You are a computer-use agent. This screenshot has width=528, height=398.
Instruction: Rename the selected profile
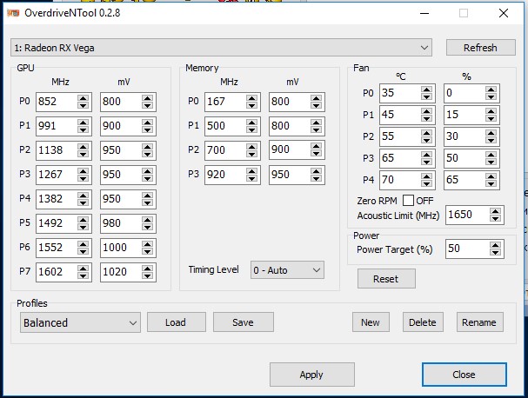click(x=479, y=322)
